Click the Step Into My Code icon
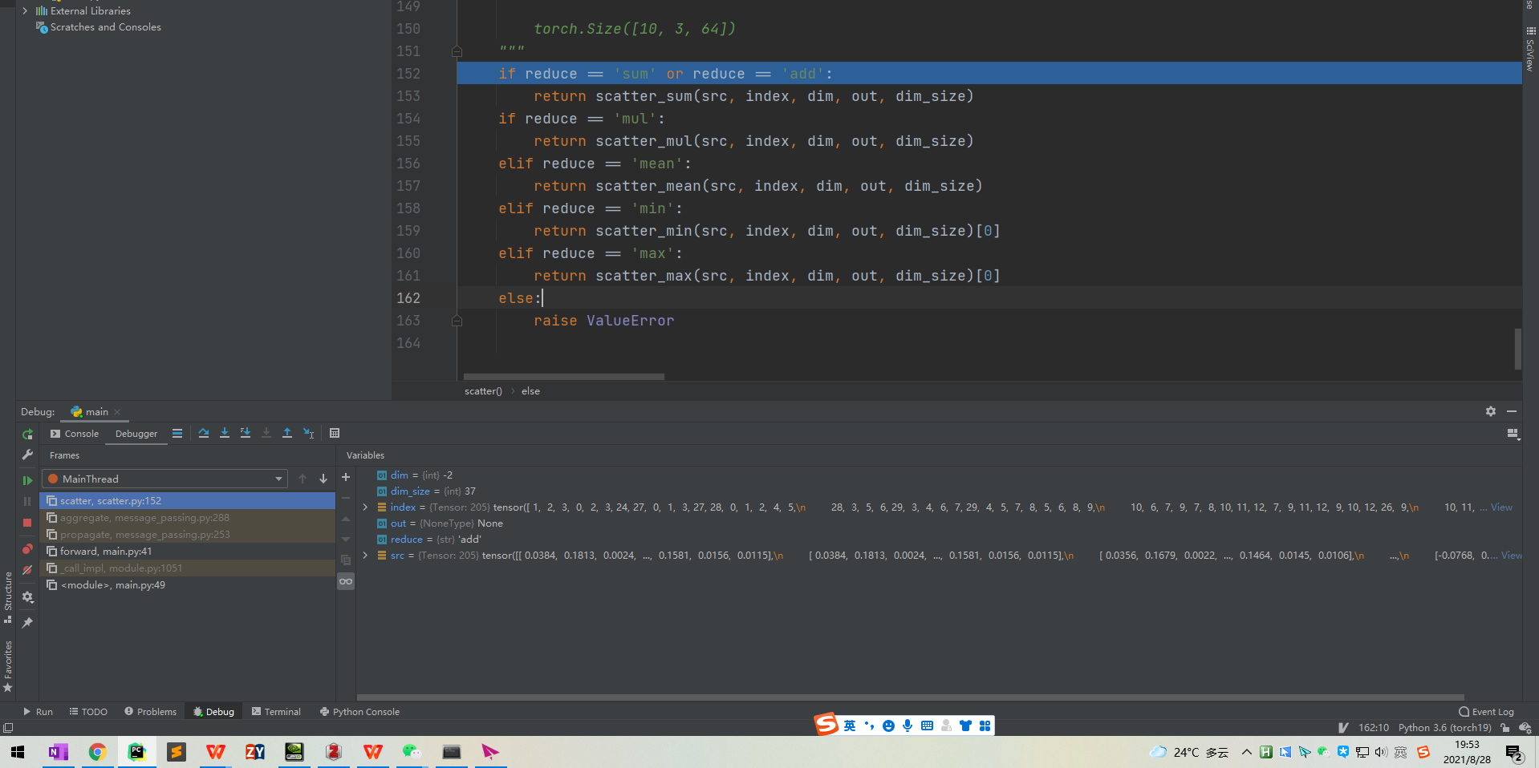Viewport: 1539px width, 768px height. pos(246,433)
